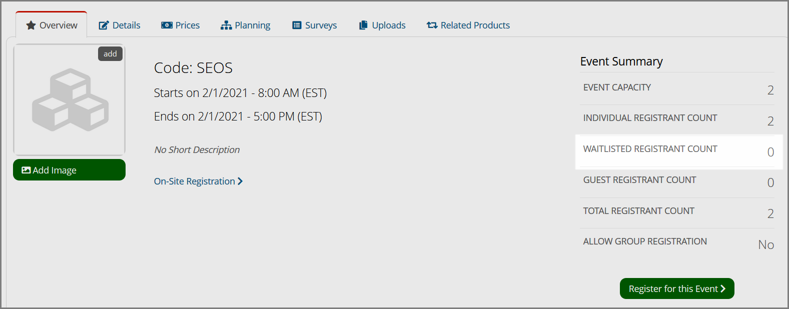This screenshot has width=789, height=309.
Task: Open the Prices tab
Action: pos(180,25)
